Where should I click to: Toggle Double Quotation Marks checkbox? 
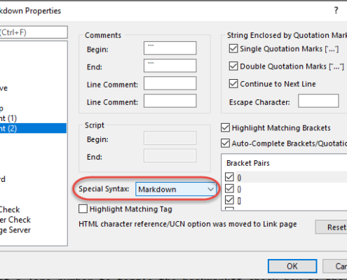233,66
